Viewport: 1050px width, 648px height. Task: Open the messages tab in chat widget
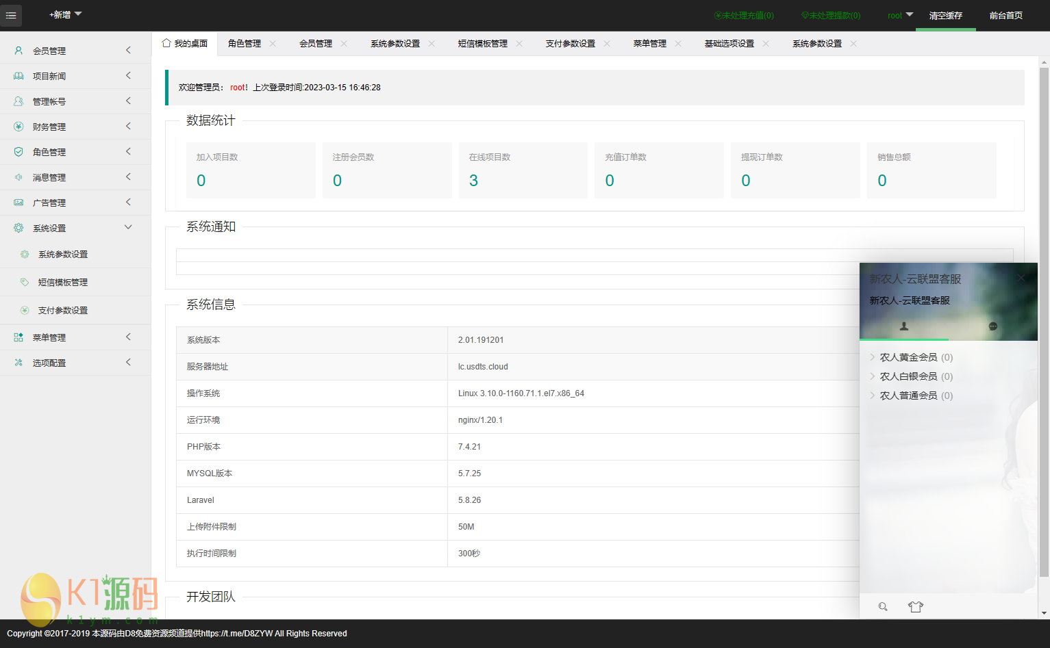[x=993, y=326]
